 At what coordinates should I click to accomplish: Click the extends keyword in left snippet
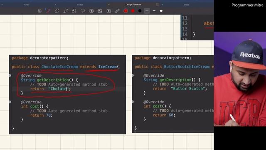click(x=88, y=67)
